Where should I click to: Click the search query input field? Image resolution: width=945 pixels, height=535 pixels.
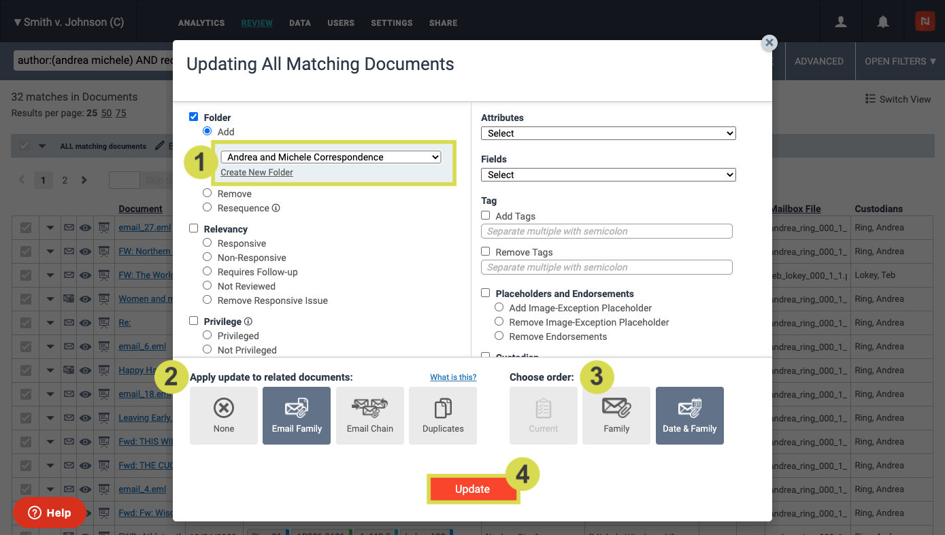coord(93,61)
